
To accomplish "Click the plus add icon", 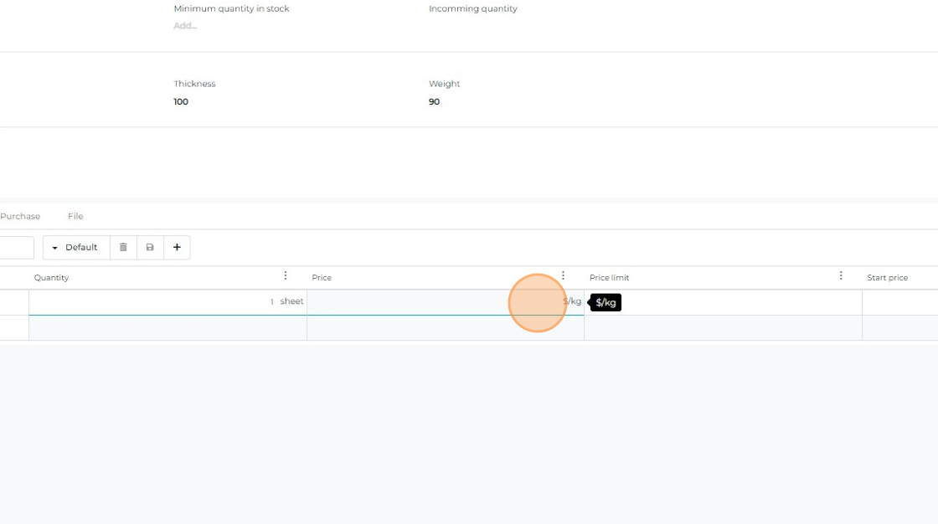I will click(x=177, y=248).
